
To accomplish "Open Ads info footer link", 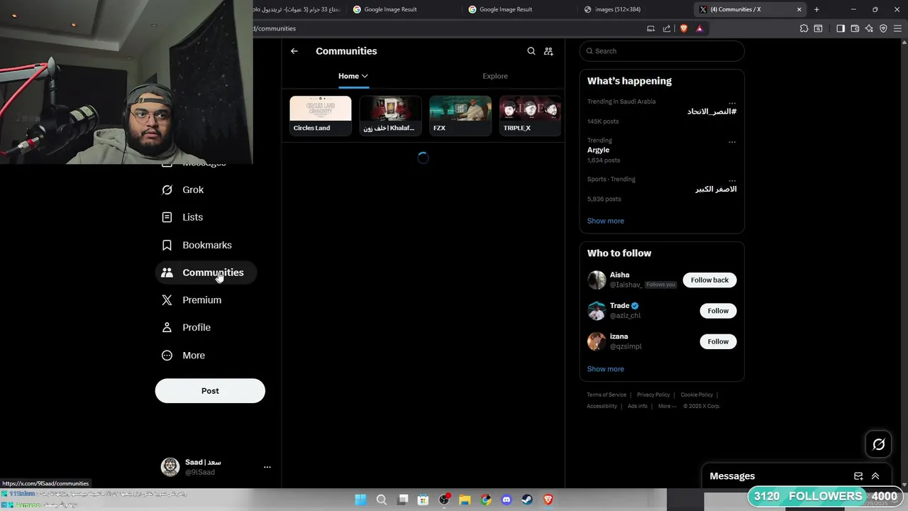I will click(x=638, y=406).
